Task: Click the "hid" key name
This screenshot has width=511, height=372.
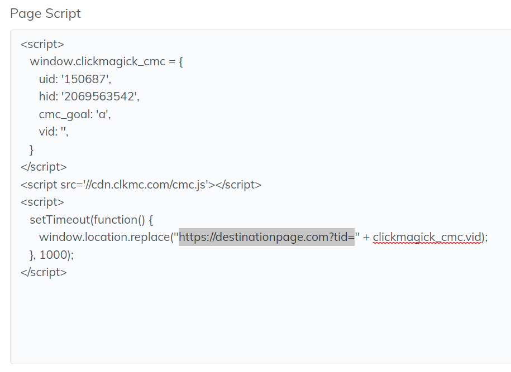Action: pyautogui.click(x=47, y=96)
